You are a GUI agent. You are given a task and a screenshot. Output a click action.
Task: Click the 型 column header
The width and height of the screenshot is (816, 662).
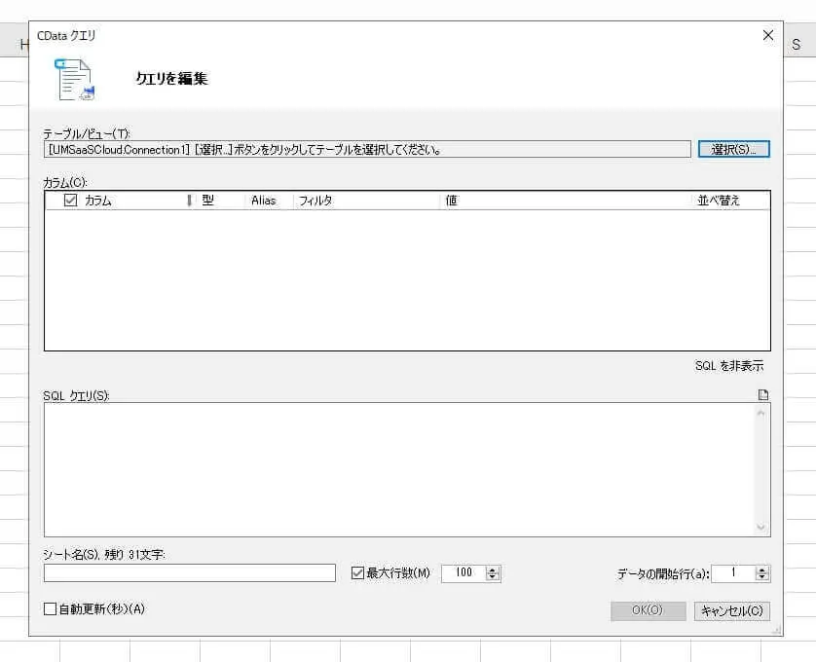[208, 201]
